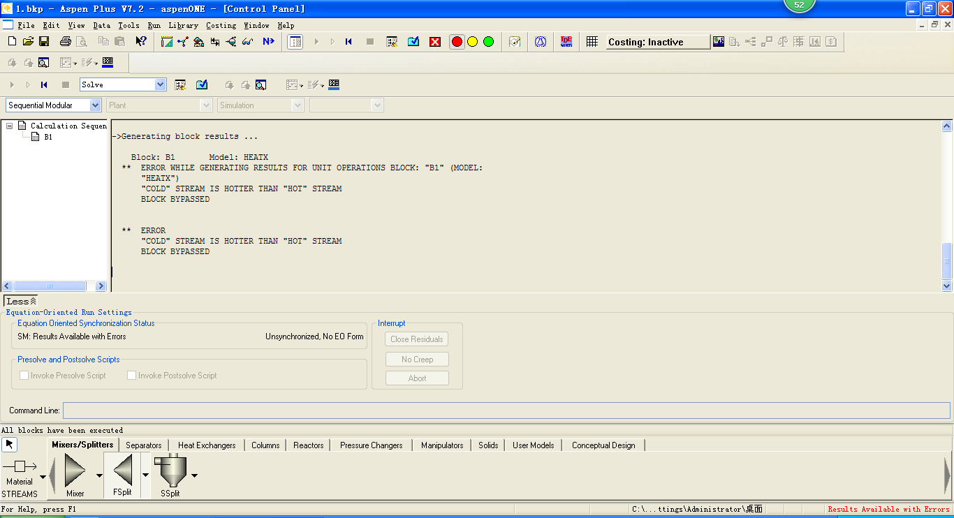Viewport: 954px width, 518px height.
Task: Open the Next (N→) expert guidance button
Action: [x=268, y=42]
